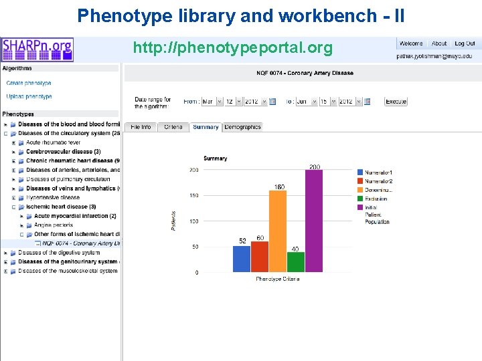This screenshot has width=482, height=361.
Task: Click blue Numerator1 legend swatch
Action: (x=360, y=172)
